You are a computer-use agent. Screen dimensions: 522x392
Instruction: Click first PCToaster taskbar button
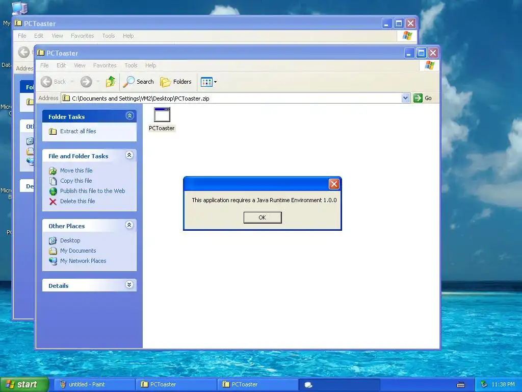[x=176, y=384]
